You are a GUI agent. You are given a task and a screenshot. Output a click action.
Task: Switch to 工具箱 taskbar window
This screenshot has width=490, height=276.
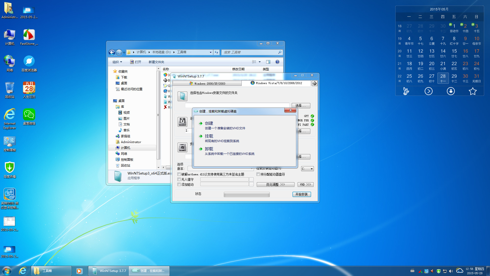pos(51,271)
